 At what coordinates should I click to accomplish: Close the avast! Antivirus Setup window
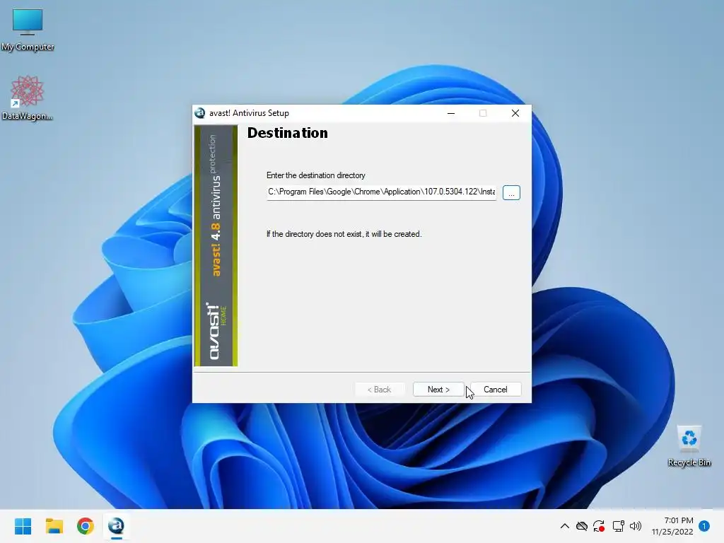(x=515, y=113)
